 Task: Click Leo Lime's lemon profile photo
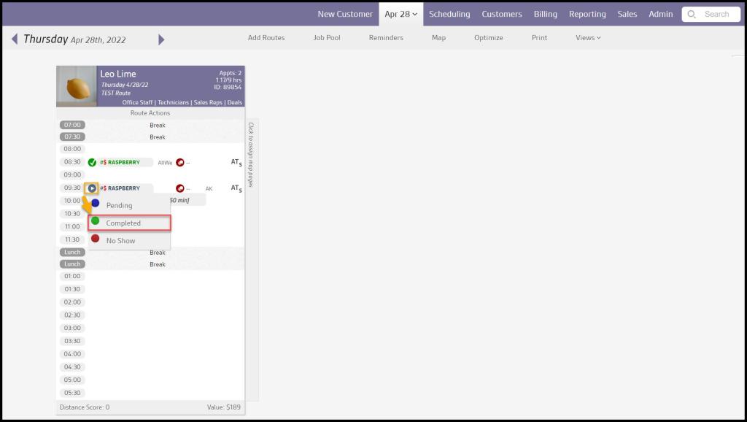pyautogui.click(x=77, y=86)
